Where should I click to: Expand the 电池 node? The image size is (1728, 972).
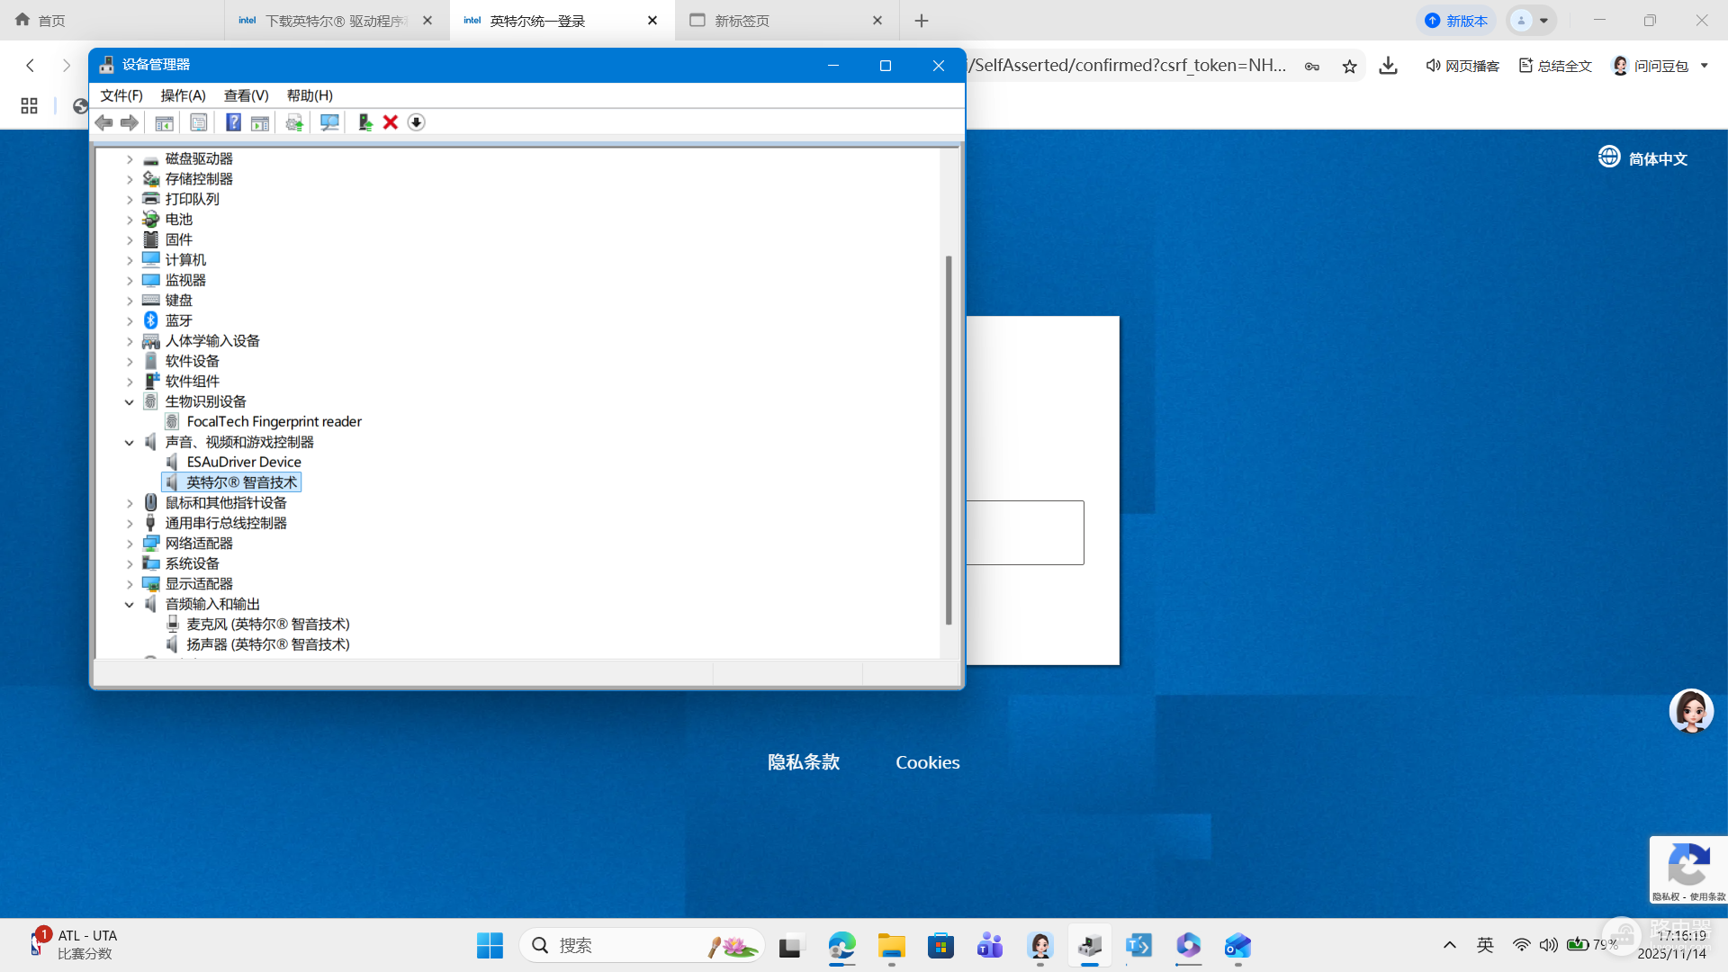[x=130, y=220]
